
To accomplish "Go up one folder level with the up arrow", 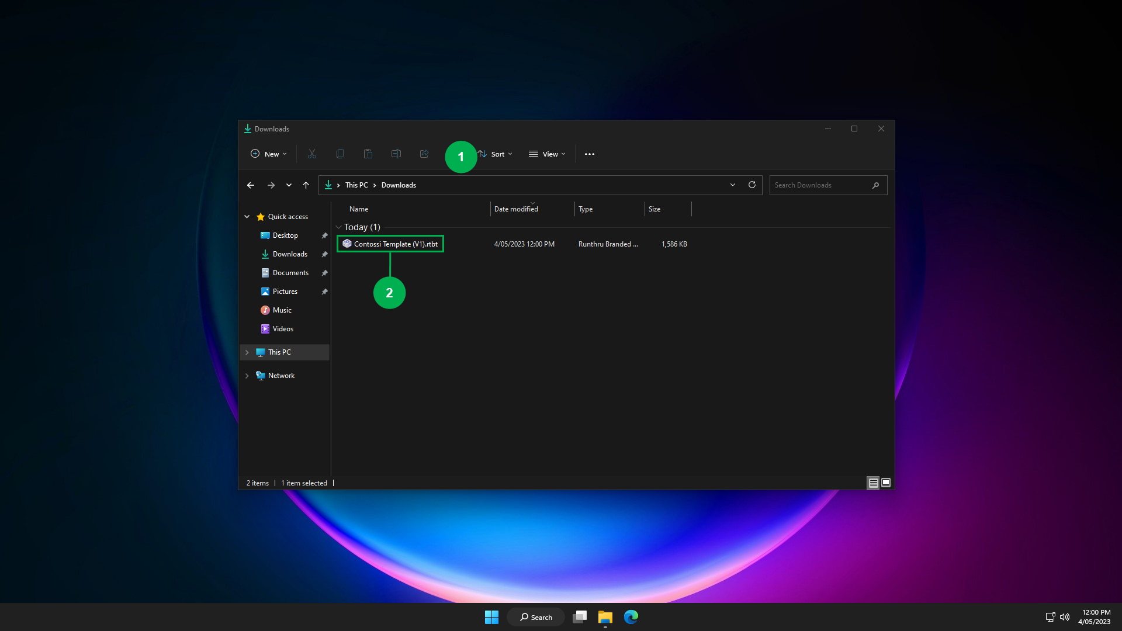I will (x=306, y=185).
